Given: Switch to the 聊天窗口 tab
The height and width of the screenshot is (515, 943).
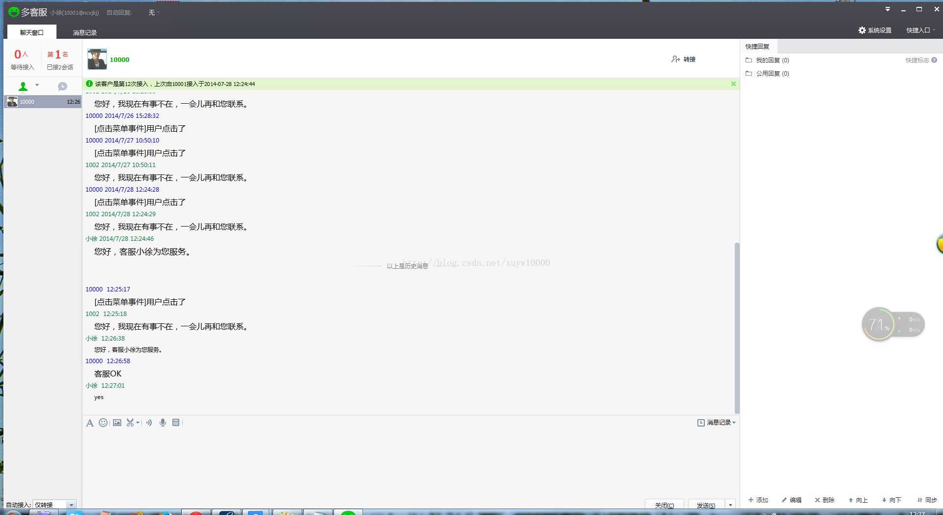Looking at the screenshot, I should 32,32.
